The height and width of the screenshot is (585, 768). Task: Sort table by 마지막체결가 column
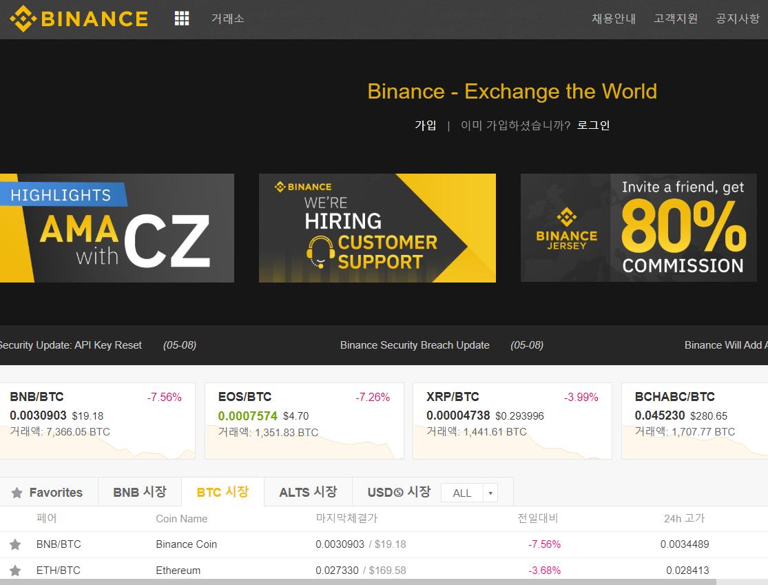(346, 518)
